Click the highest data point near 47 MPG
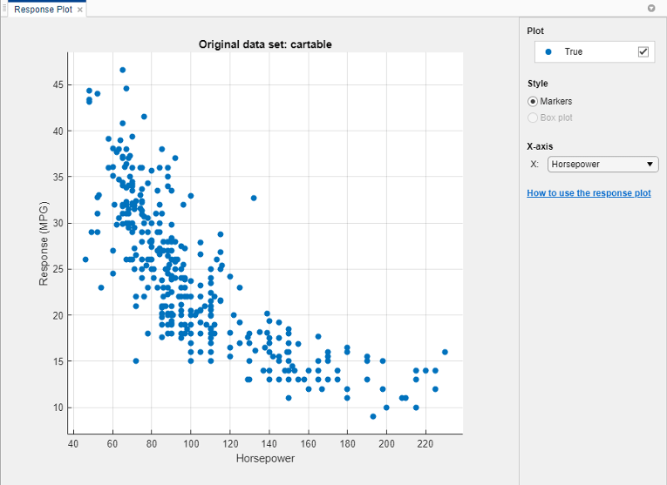 (123, 70)
